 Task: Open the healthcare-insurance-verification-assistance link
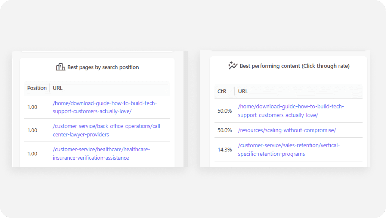click(x=101, y=154)
